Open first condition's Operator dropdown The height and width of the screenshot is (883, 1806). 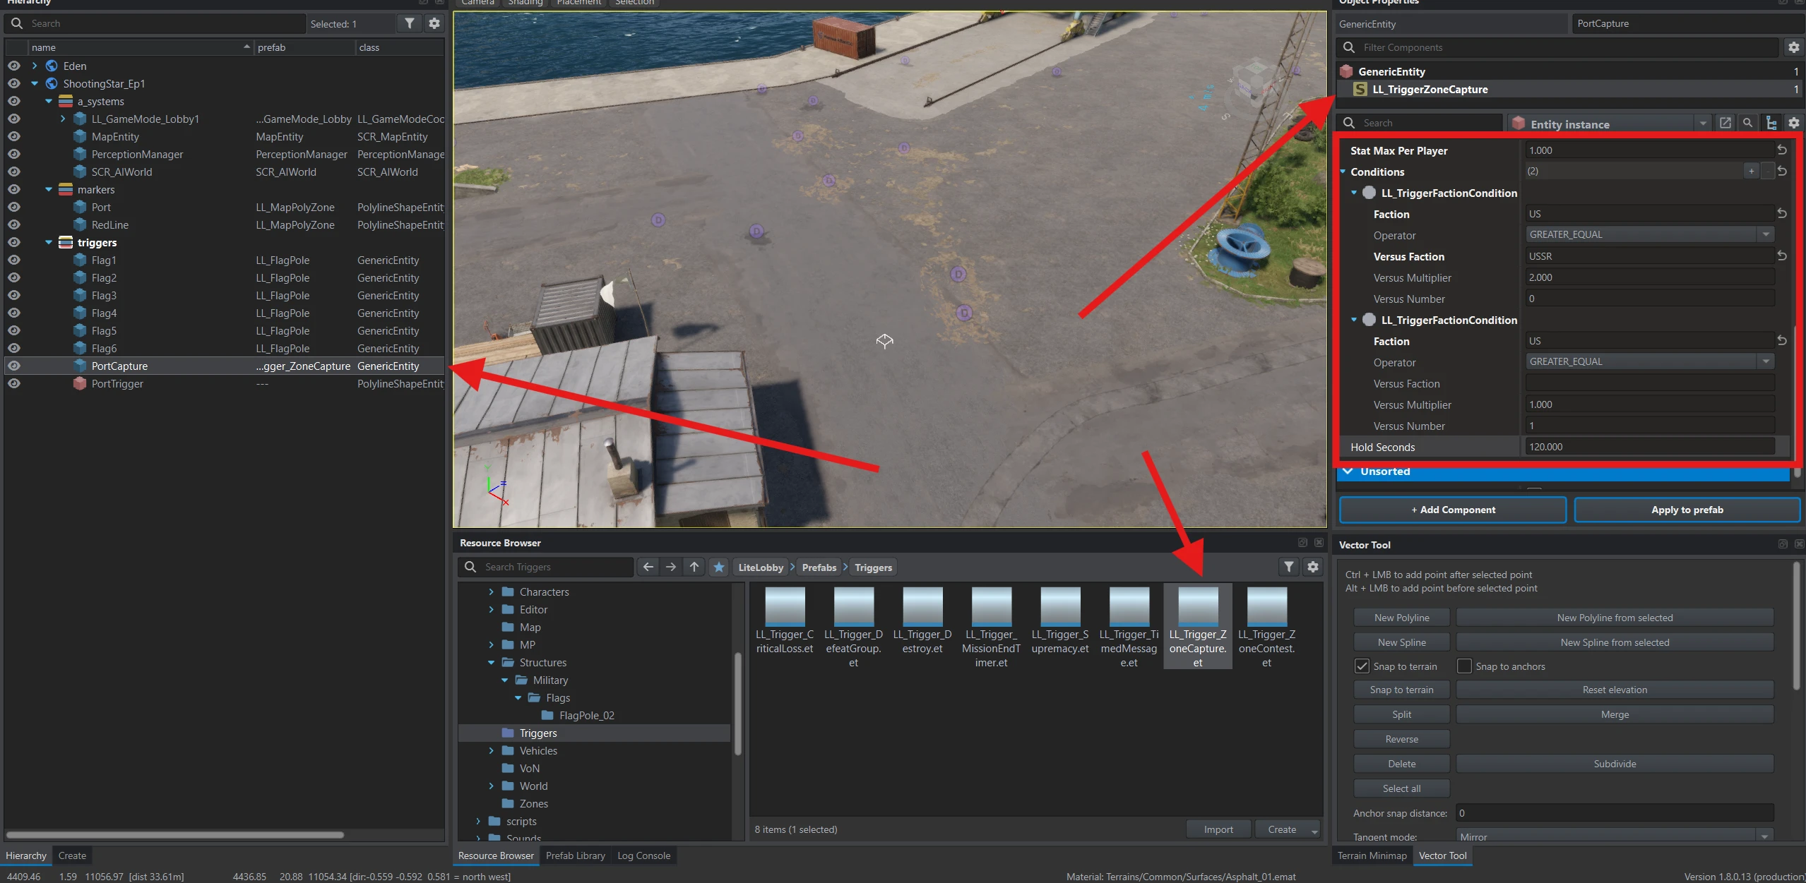click(1650, 234)
